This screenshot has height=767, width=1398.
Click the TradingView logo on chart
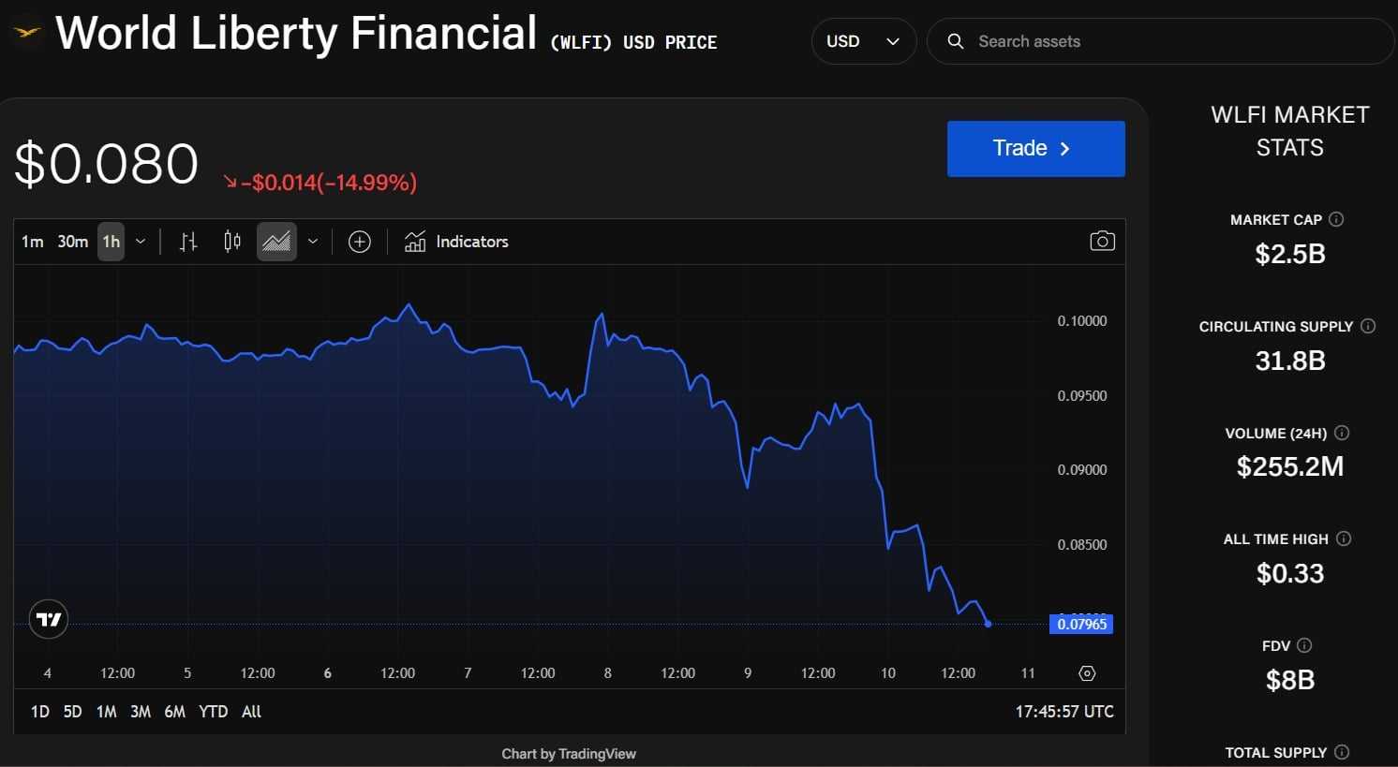tap(49, 619)
